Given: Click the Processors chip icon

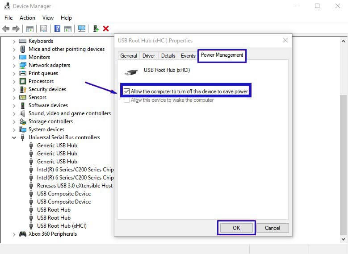Looking at the screenshot, I should [x=23, y=81].
